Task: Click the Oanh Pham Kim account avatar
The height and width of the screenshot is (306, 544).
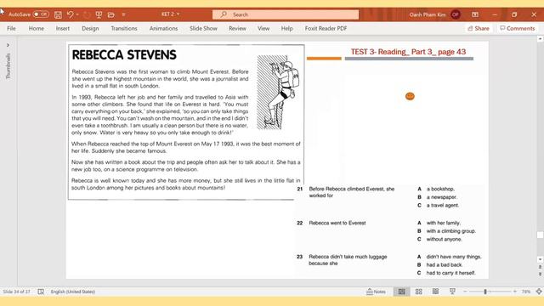Action: click(x=456, y=14)
